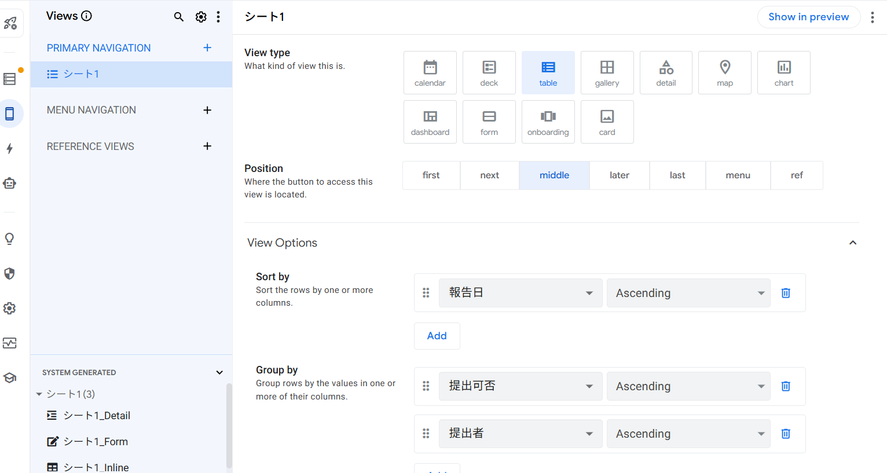Open view settings gear next to search

click(201, 17)
